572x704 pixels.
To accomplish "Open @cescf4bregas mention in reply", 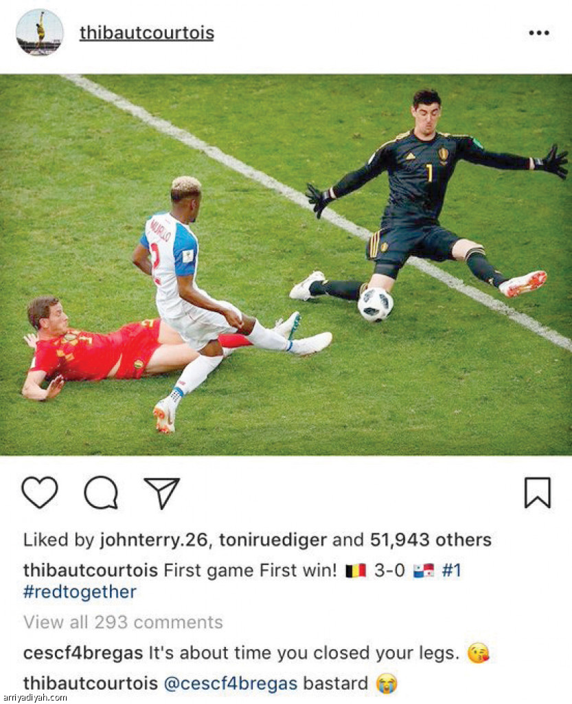I will [x=231, y=683].
